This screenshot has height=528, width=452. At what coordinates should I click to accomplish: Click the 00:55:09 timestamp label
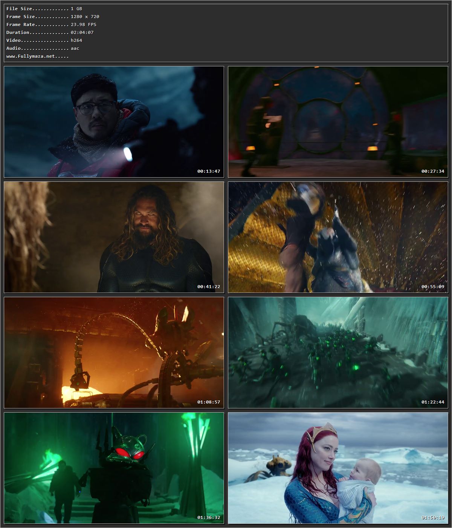433,287
